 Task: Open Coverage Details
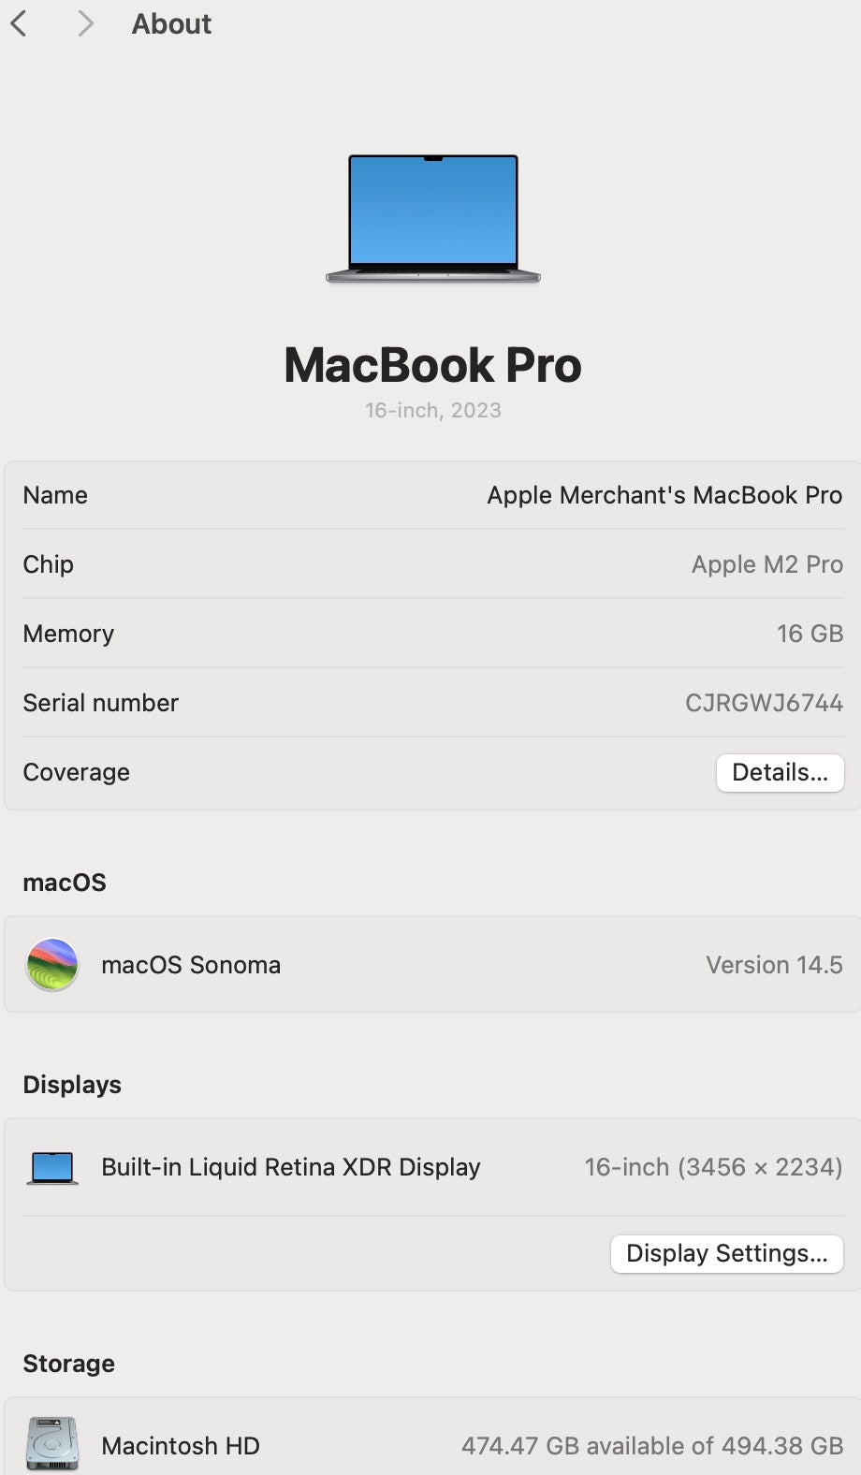pos(780,772)
